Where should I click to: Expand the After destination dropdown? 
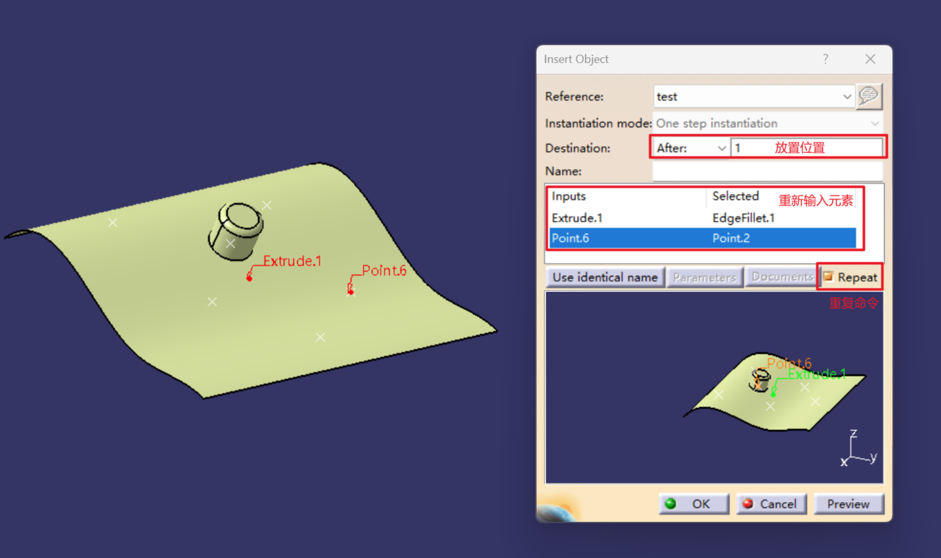tap(722, 148)
